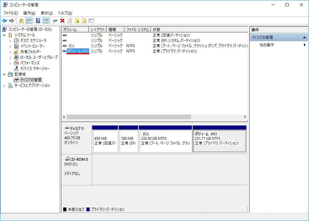Viewport: 309px width, 221px height.
Task: Select the 回復パーティション volume row
Action: click(154, 35)
